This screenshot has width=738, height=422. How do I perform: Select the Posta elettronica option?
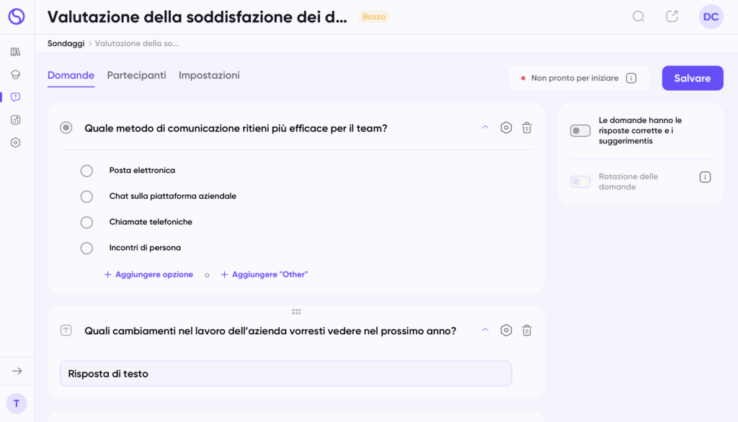tap(86, 171)
